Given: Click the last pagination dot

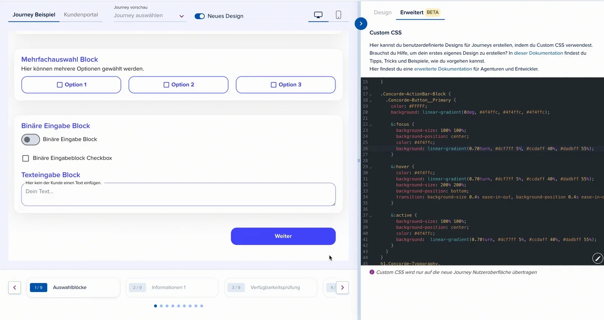Looking at the screenshot, I should click(x=202, y=306).
